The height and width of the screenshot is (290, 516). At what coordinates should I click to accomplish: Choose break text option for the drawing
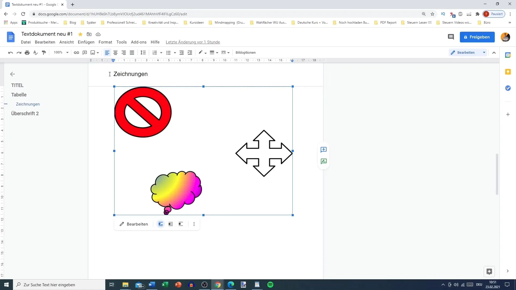click(x=181, y=224)
